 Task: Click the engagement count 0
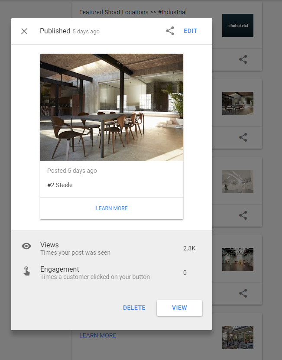pyautogui.click(x=185, y=272)
